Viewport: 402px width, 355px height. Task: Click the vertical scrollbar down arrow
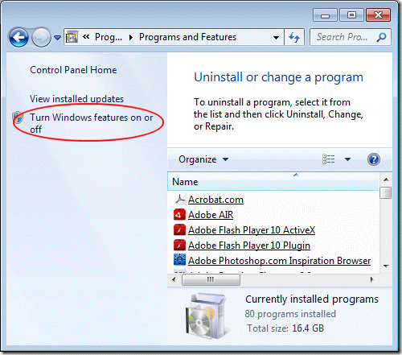[386, 266]
